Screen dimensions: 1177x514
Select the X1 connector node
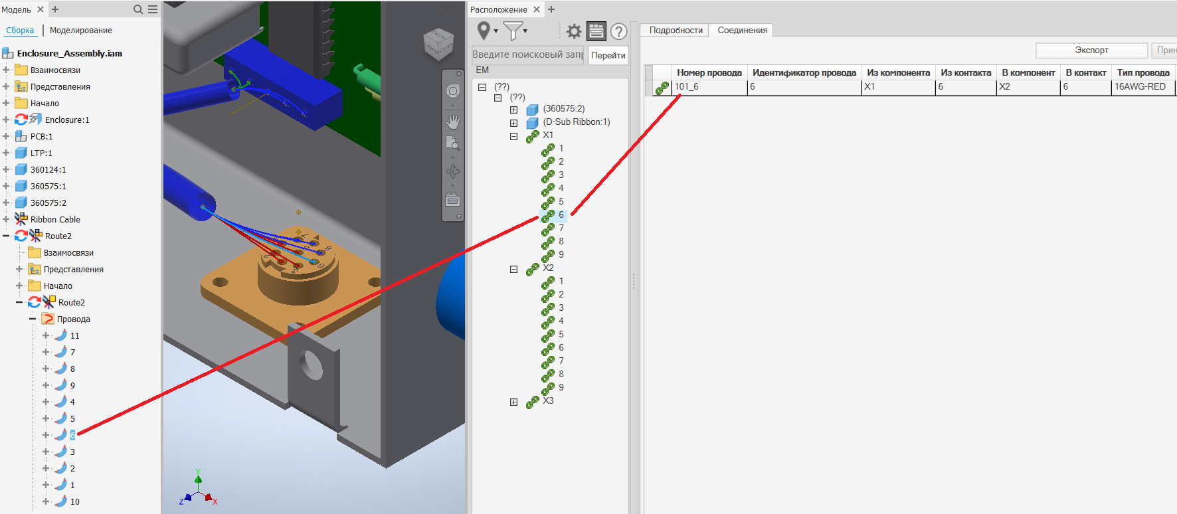[x=548, y=135]
